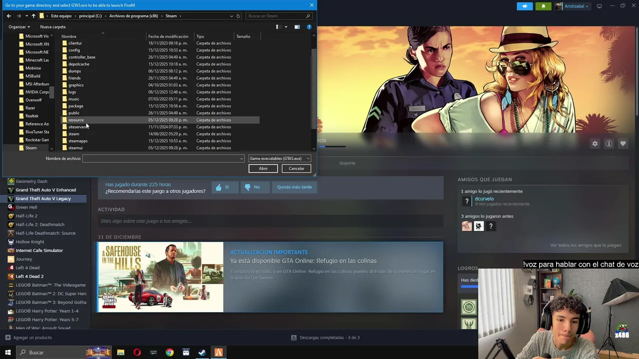Open Steam notifications bell
The width and height of the screenshot is (639, 359).
(x=543, y=6)
